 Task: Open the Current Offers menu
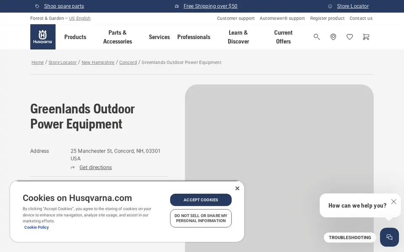pyautogui.click(x=283, y=37)
